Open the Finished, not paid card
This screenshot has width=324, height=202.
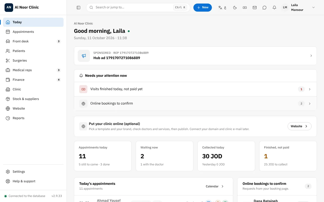288,156
